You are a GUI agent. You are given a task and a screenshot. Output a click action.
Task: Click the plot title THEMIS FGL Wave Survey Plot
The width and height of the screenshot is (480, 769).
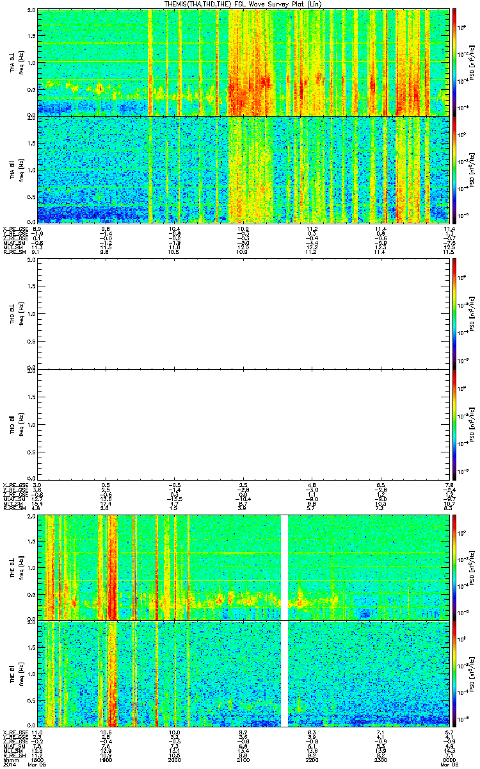(243, 4)
